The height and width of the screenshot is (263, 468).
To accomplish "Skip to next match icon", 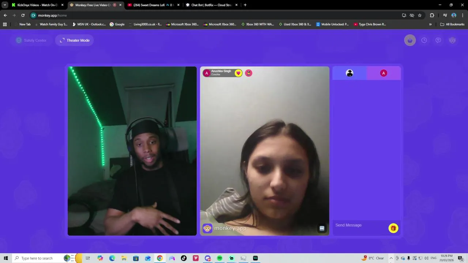I will [322, 228].
